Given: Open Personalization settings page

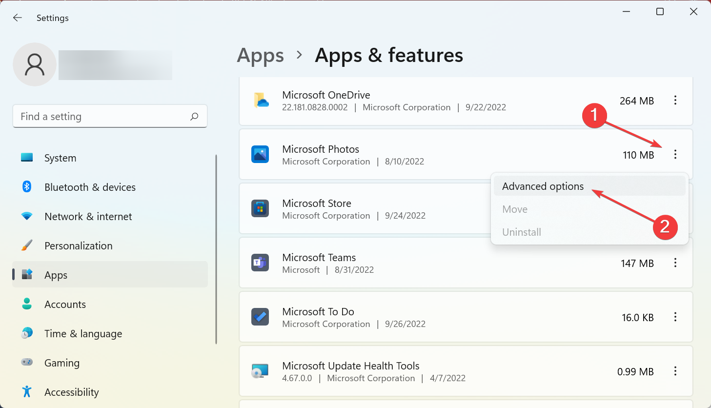Looking at the screenshot, I should coord(78,246).
